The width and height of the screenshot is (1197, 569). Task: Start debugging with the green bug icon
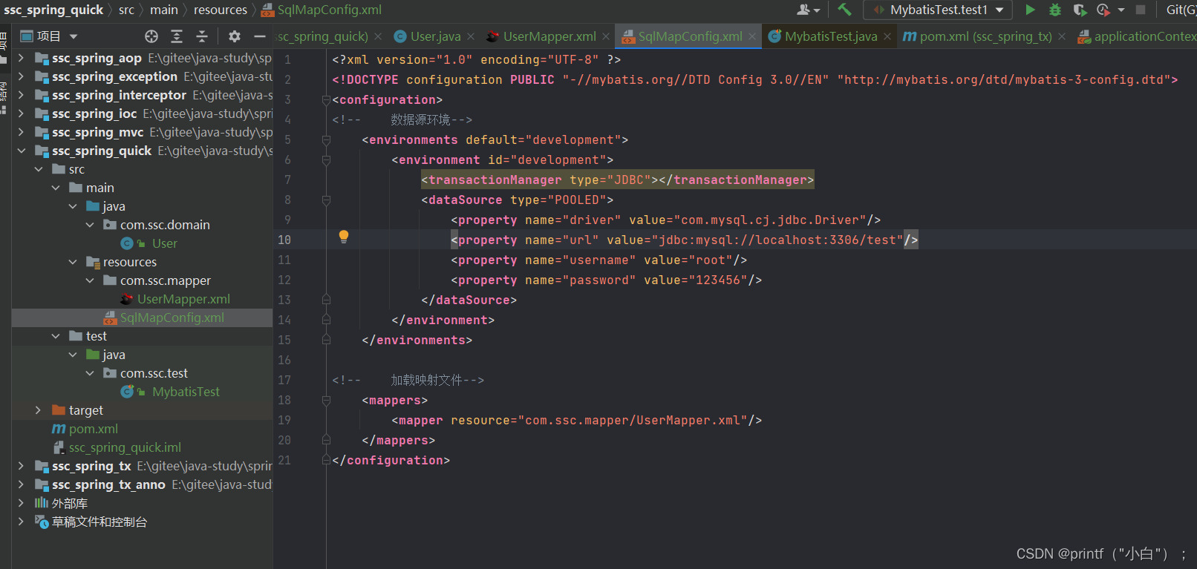1054,10
